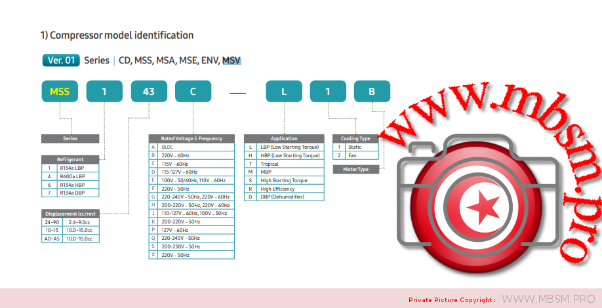This screenshot has width=602, height=308.
Task: Click the Application table header
Action: 283,138
